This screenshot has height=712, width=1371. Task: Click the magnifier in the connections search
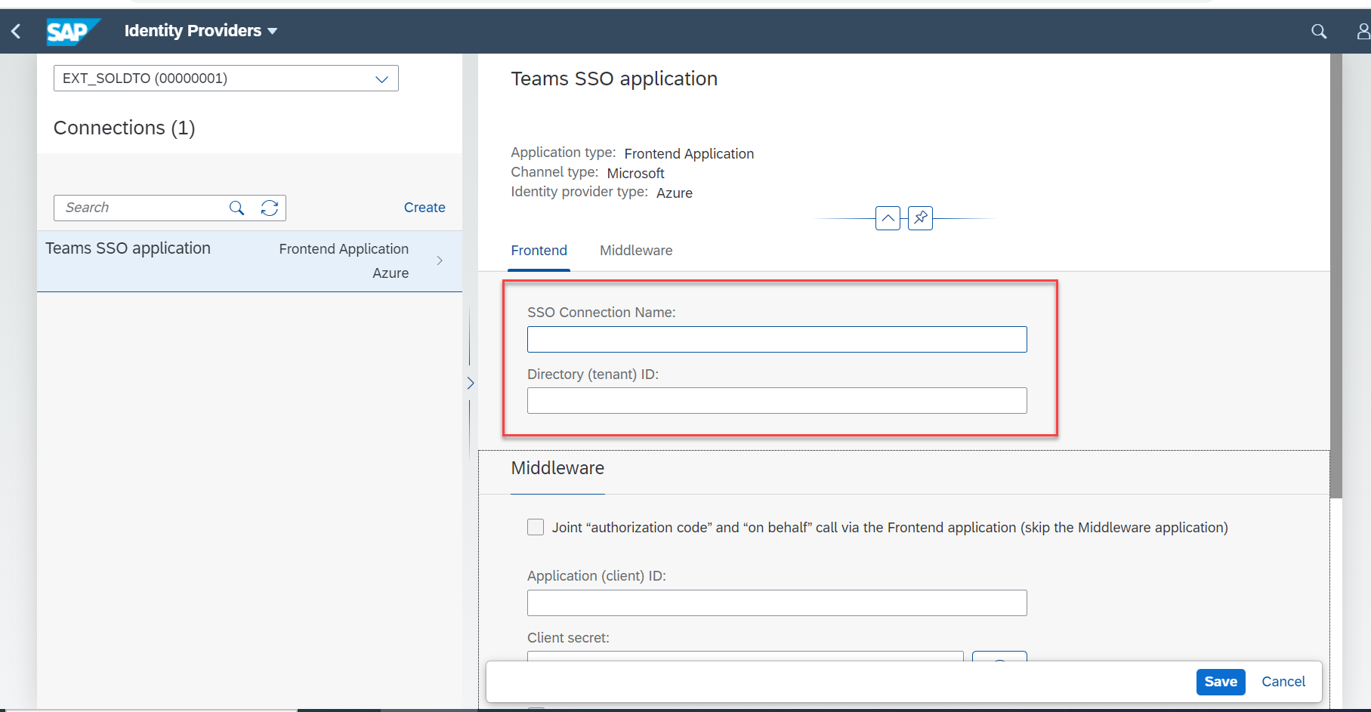tap(236, 208)
